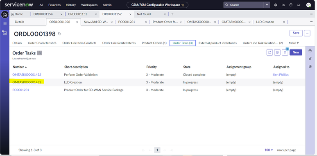Favorite the CSM/FSM Configurable Workspace star
The height and width of the screenshot is (156, 317).
[183, 5]
